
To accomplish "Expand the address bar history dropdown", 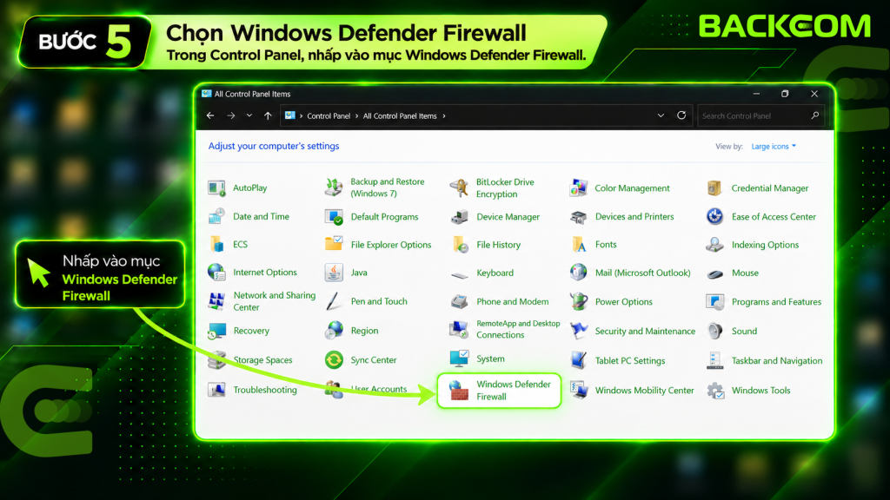I will [661, 115].
